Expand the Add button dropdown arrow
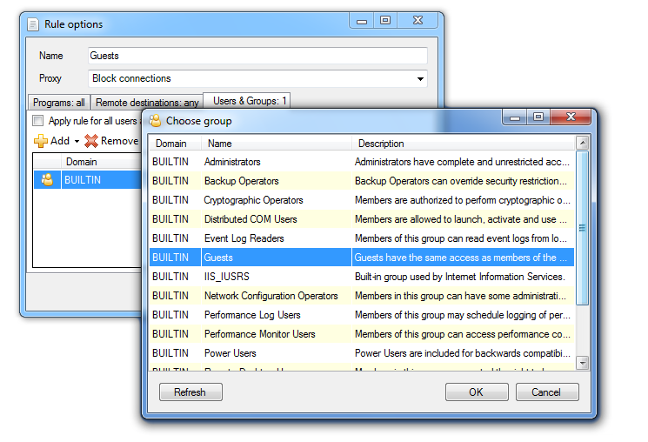The height and width of the screenshot is (442, 648). tap(77, 142)
